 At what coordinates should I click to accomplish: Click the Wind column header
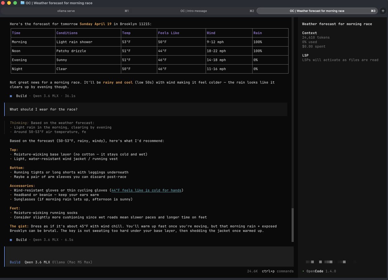pyautogui.click(x=211, y=33)
